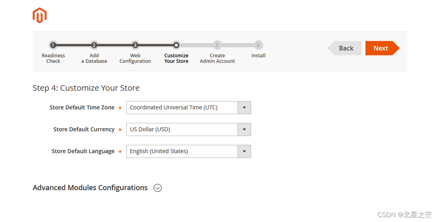This screenshot has height=222, width=438.
Task: Select step 1 circle Readiness Check
Action: 53,45
